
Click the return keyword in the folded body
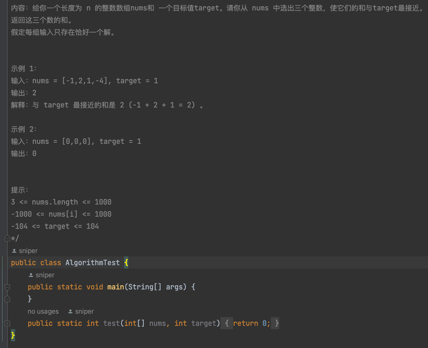pyautogui.click(x=245, y=323)
